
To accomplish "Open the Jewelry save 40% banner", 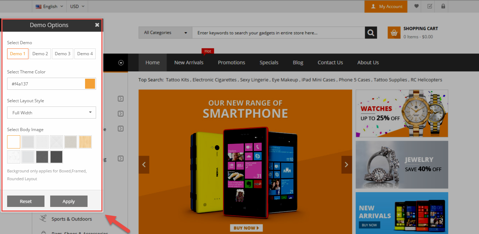I will (402, 165).
